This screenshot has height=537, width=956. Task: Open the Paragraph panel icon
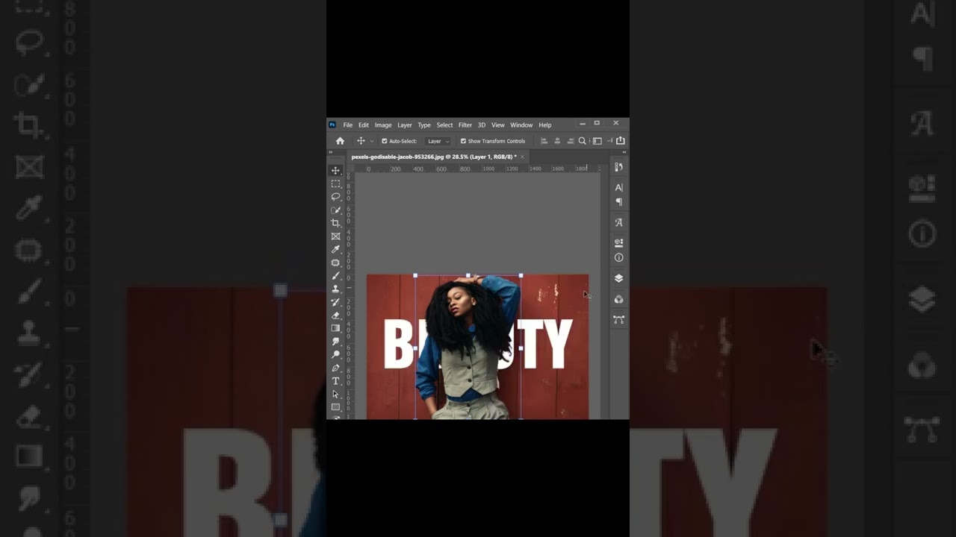[618, 202]
